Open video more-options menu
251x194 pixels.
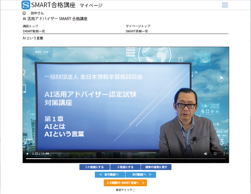point(224,154)
